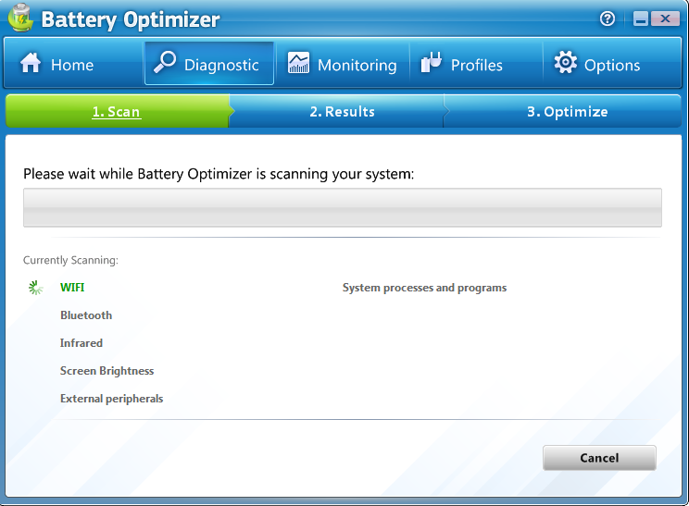
Task: Open the Monitoring tab
Action: pyautogui.click(x=343, y=63)
